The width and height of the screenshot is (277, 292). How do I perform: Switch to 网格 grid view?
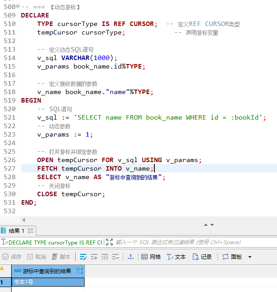[151, 257]
